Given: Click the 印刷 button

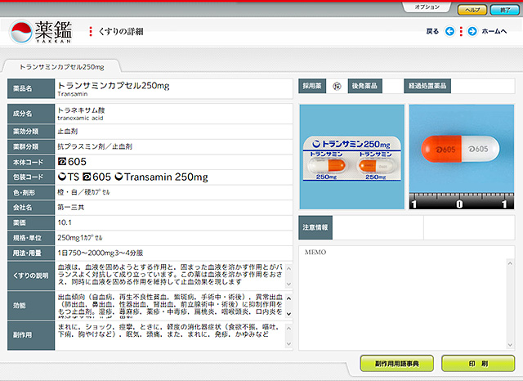Looking at the screenshot, I should pos(478,364).
